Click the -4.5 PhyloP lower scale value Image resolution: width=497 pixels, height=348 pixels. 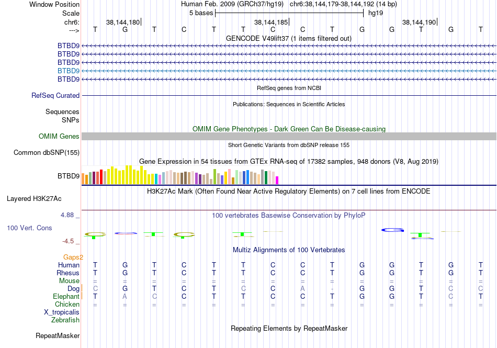click(x=68, y=241)
